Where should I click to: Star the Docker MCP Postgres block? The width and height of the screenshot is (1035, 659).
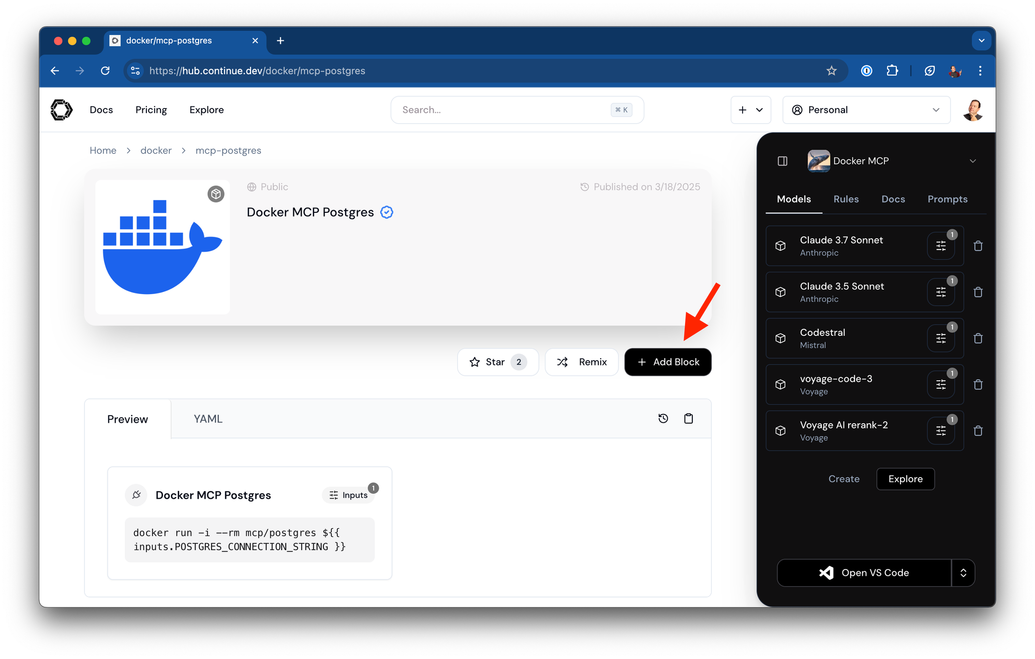[x=497, y=362]
